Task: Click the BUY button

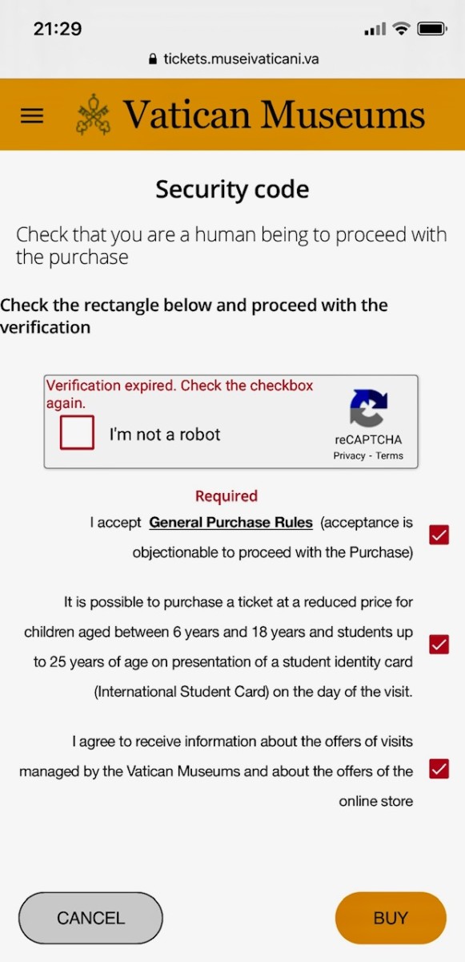Action: click(x=391, y=918)
